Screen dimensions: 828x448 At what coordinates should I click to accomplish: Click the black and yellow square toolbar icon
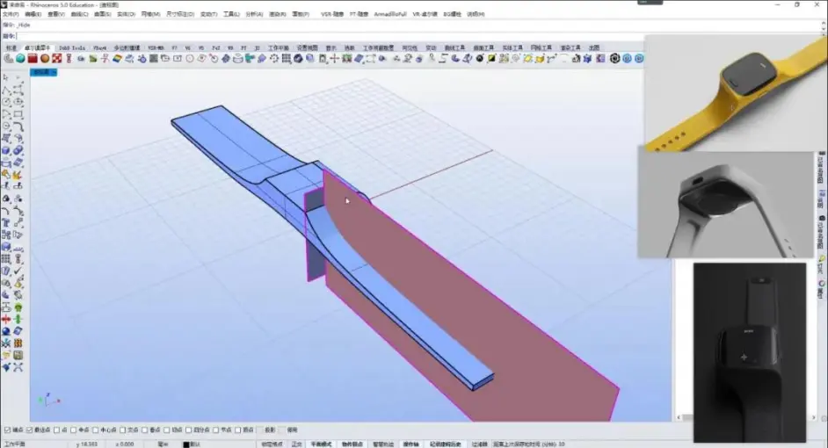[x=491, y=59]
